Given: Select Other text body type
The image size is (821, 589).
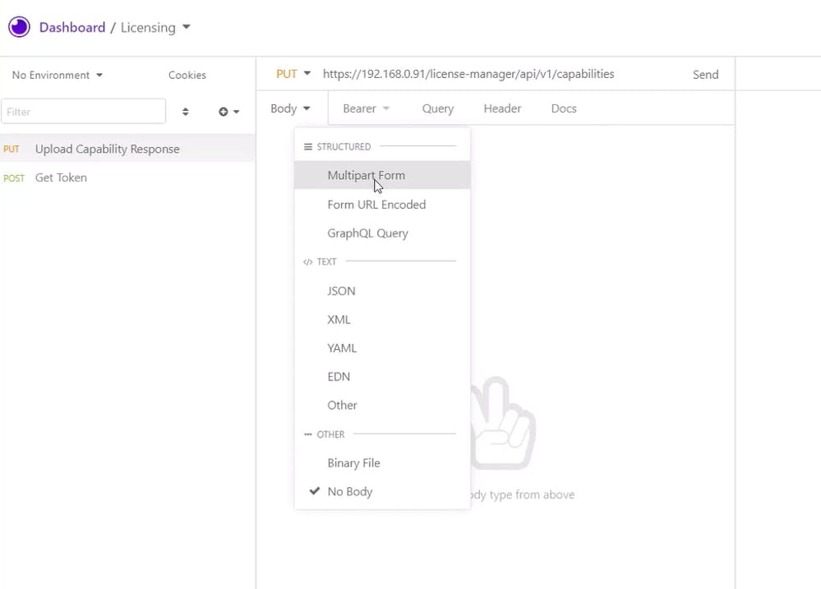Looking at the screenshot, I should click(x=382, y=405).
